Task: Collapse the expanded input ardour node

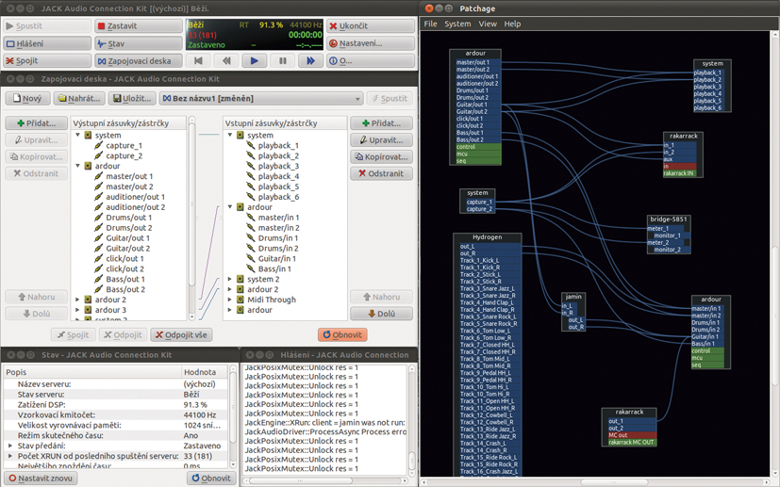Action: [x=230, y=206]
